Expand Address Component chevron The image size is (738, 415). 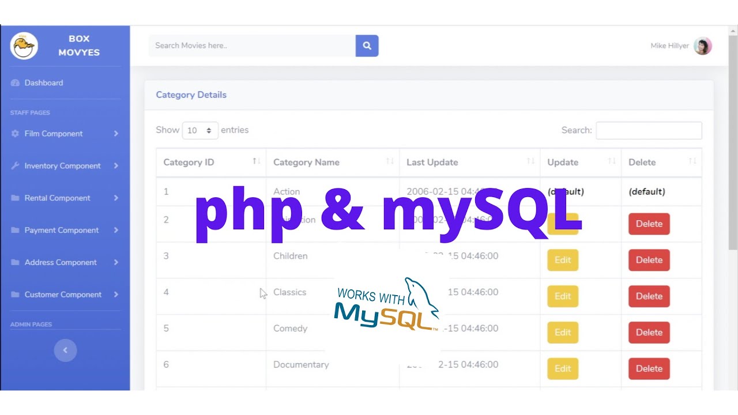(116, 263)
